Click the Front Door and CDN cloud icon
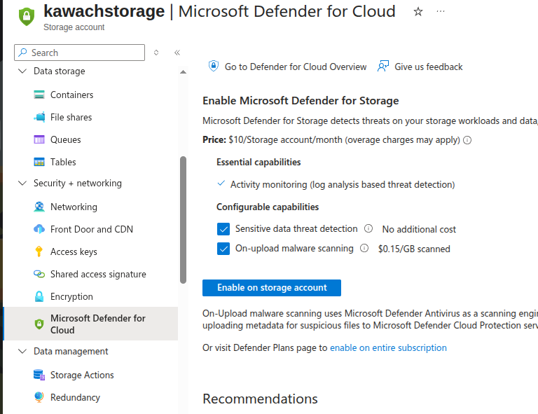 pos(39,229)
